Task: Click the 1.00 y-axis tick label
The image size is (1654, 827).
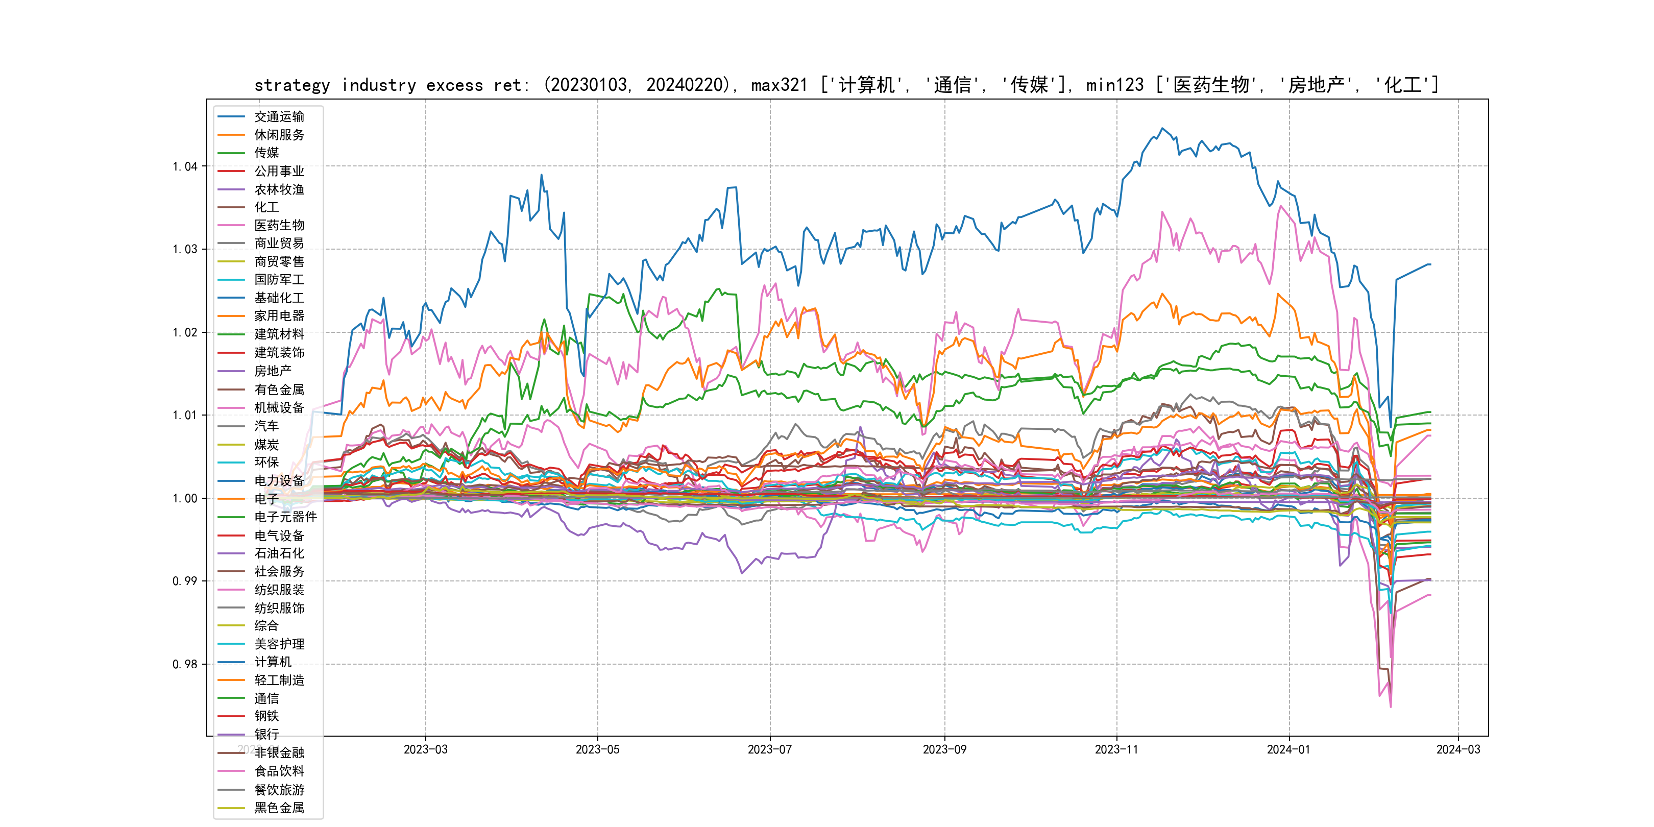Action: 185,499
